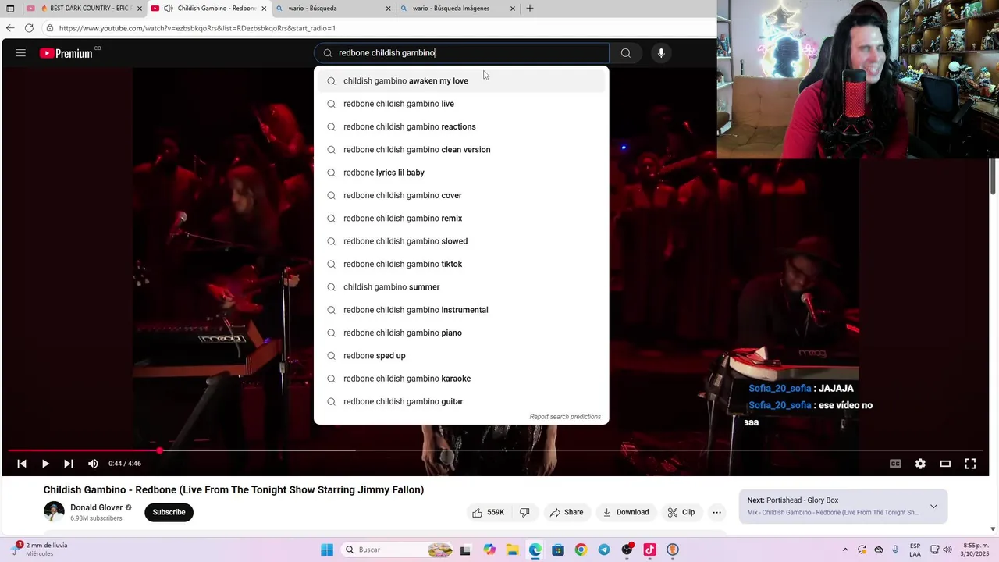999x562 pixels.
Task: Submit search with the magnifier button
Action: pyautogui.click(x=625, y=53)
